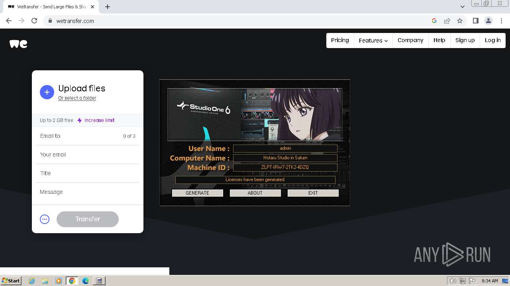Image resolution: width=510 pixels, height=286 pixels.
Task: Click the action center flag tray icon
Action: pos(472,281)
